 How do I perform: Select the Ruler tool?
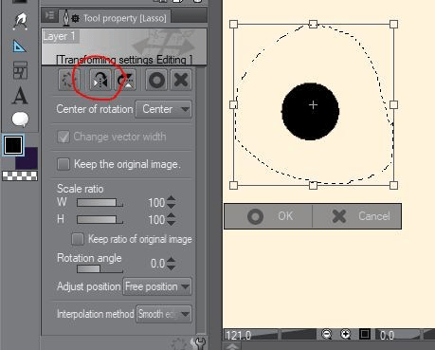coord(20,46)
